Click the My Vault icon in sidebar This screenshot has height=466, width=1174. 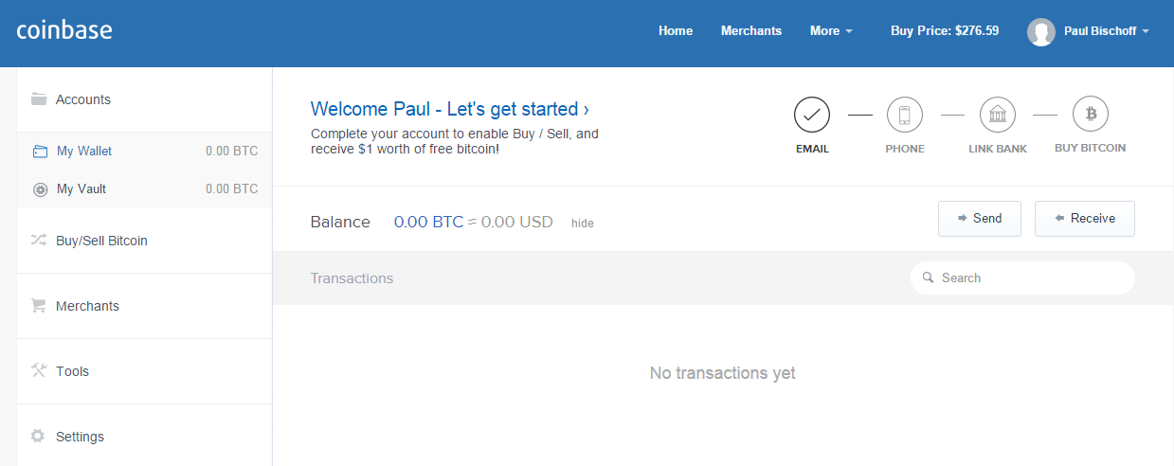pos(40,189)
